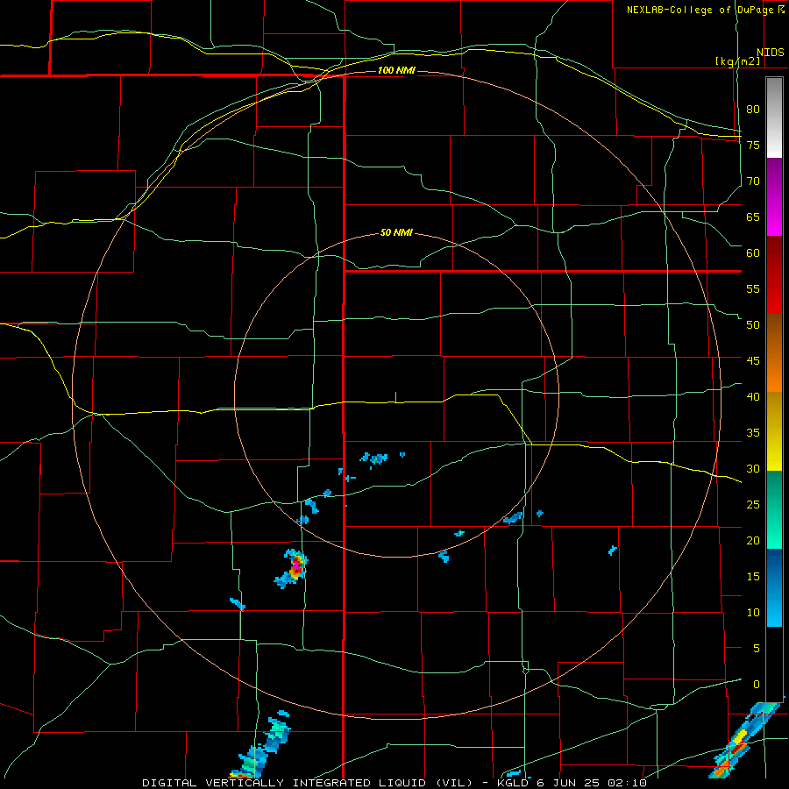Click the storm cell with the magenta core

pyautogui.click(x=296, y=565)
